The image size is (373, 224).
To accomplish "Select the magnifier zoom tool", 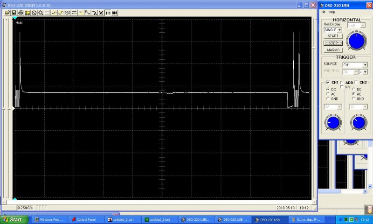I will pos(41,13).
